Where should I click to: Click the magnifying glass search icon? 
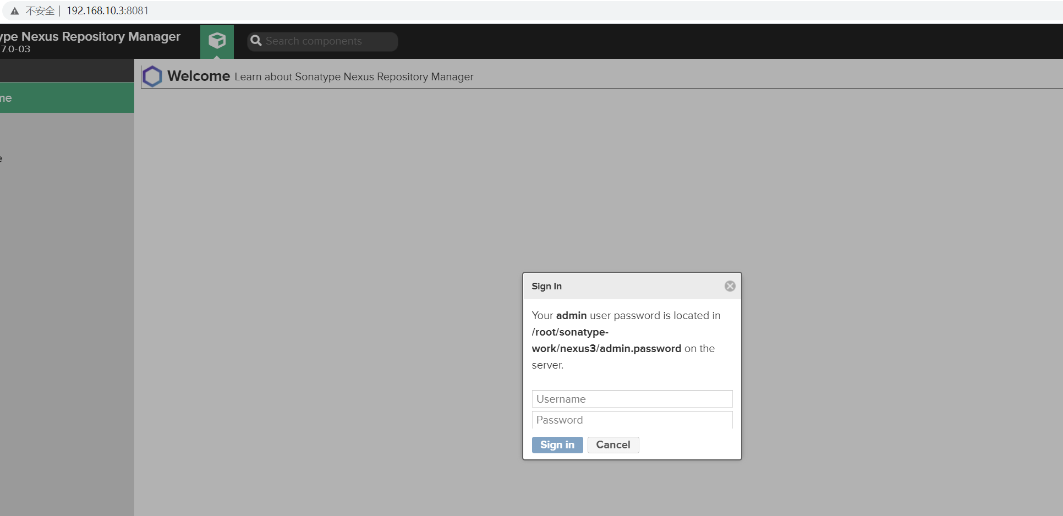coord(256,41)
